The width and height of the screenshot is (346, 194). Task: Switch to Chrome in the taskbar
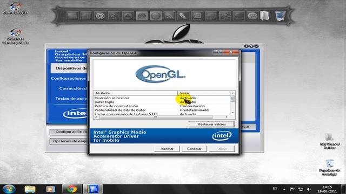coord(71,189)
